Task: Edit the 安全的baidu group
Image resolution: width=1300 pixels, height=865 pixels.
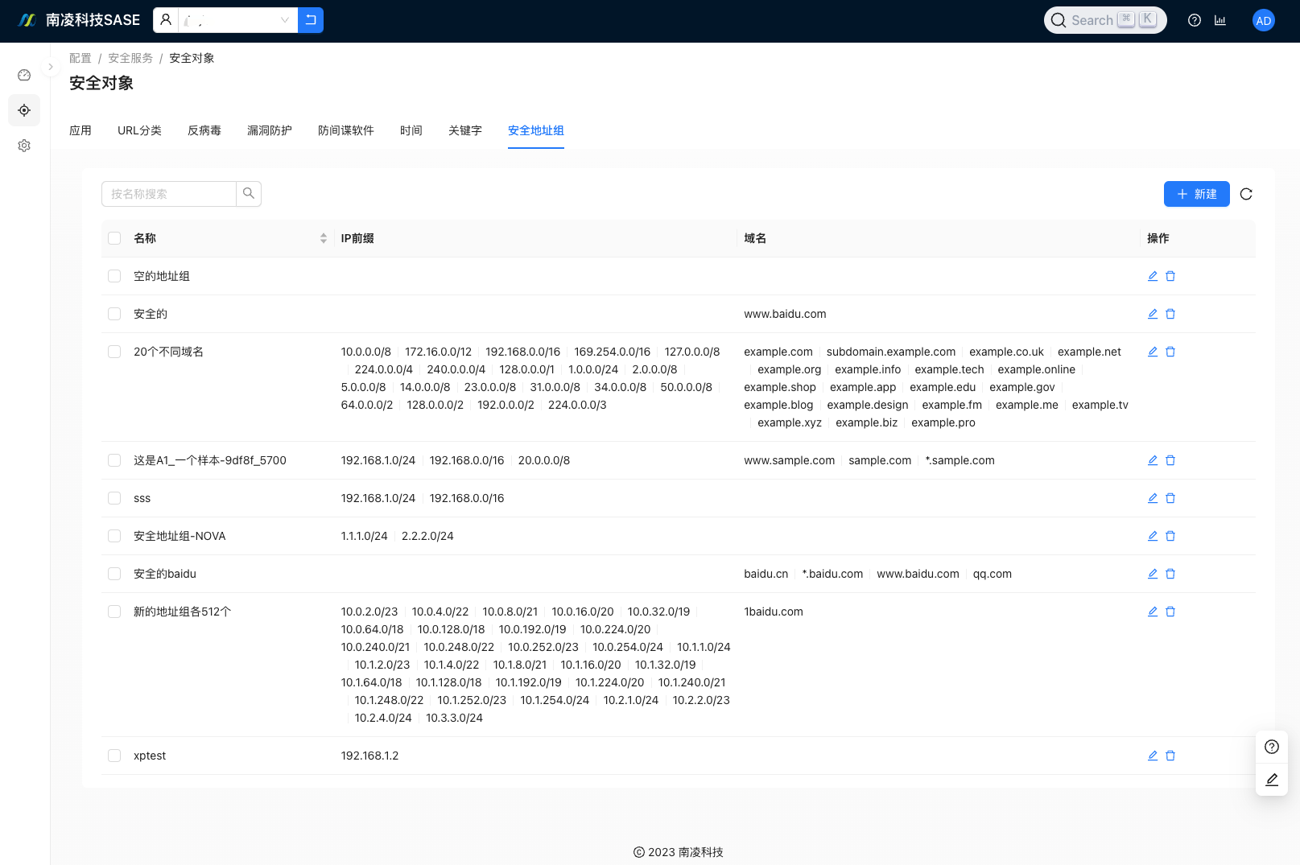Action: click(x=1153, y=574)
